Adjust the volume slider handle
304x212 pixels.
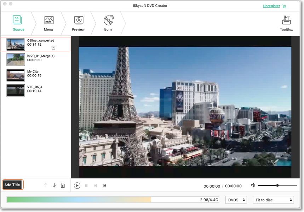pyautogui.click(x=277, y=185)
